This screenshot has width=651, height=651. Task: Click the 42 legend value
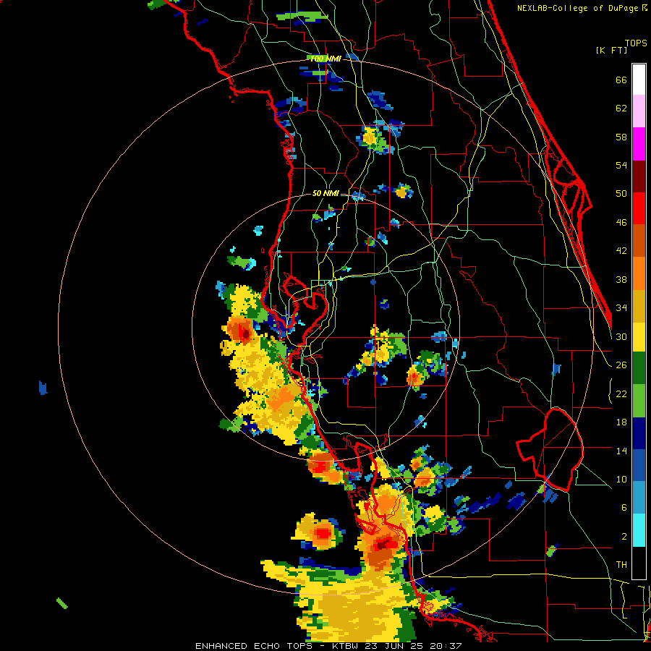click(x=621, y=251)
